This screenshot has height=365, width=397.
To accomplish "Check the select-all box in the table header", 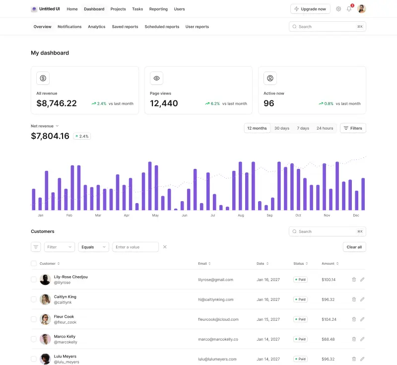I will [34, 264].
